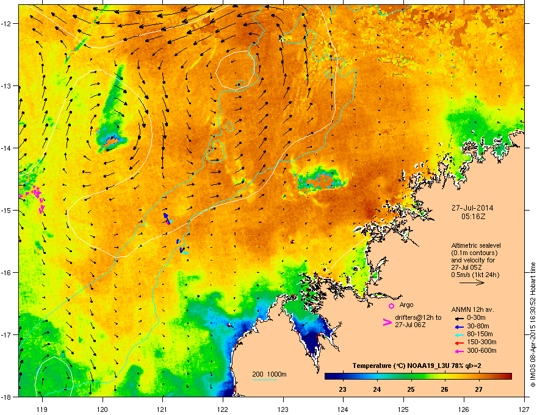This screenshot has width=537, height=415.
Task: Click the cyan 200 1000m isobath legend line
Action: pos(264,380)
